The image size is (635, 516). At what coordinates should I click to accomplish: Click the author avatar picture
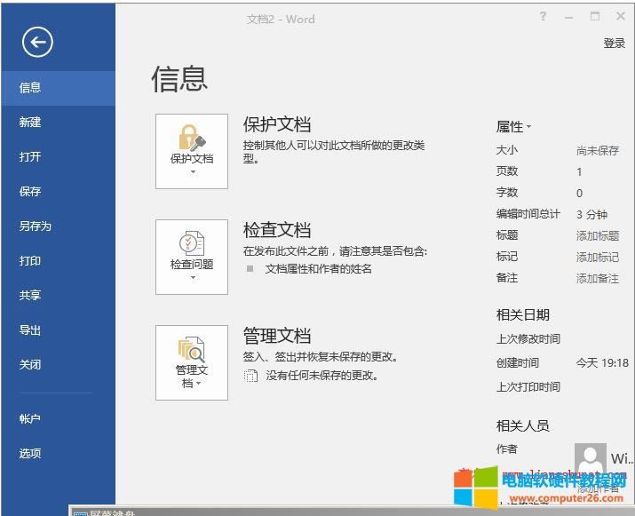(590, 458)
